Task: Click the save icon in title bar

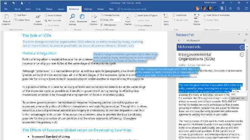Action: [6, 3]
